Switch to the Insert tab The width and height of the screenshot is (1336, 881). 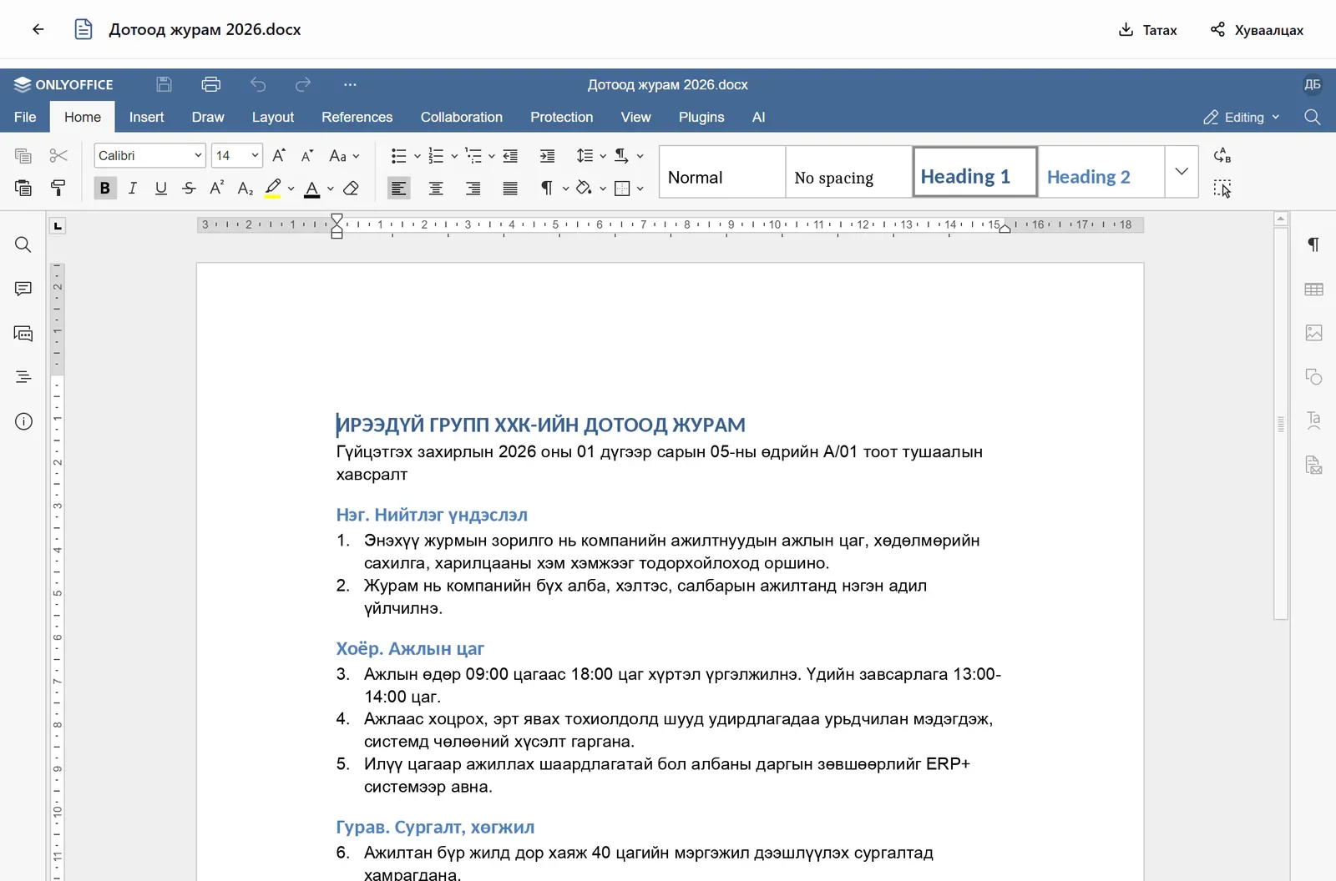[146, 118]
